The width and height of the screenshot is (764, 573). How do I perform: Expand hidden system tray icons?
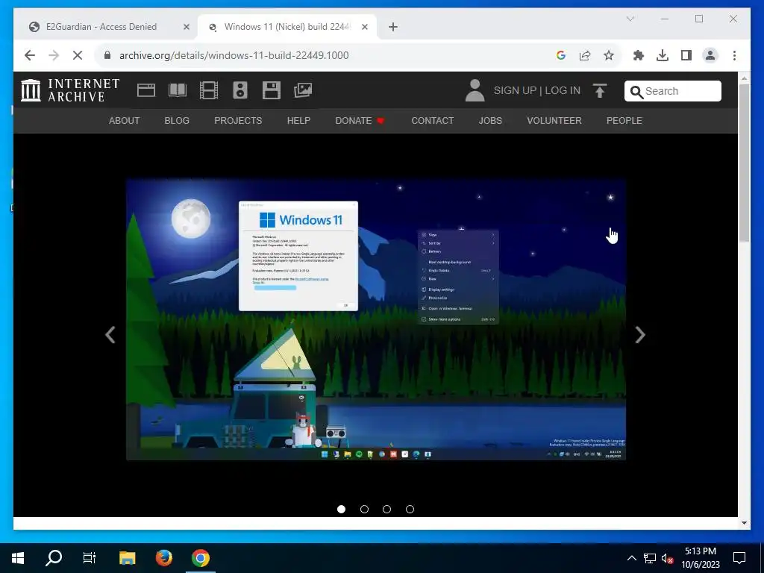point(631,558)
